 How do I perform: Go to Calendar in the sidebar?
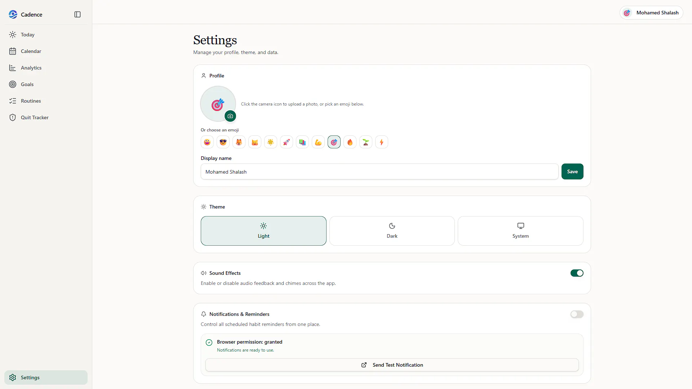coord(46,51)
